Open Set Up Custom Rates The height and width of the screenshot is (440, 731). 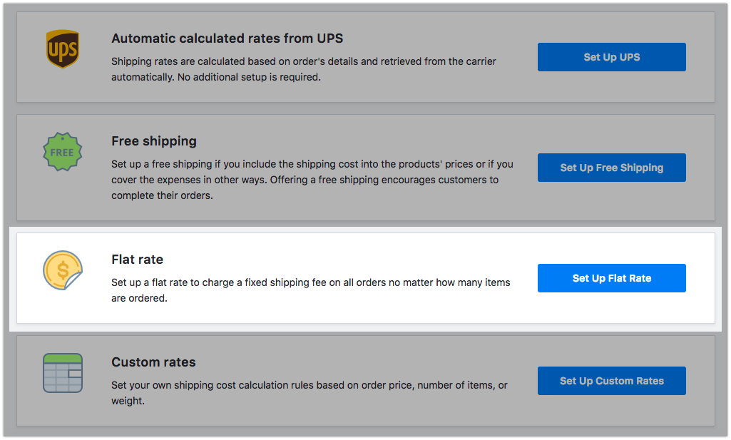pos(611,381)
